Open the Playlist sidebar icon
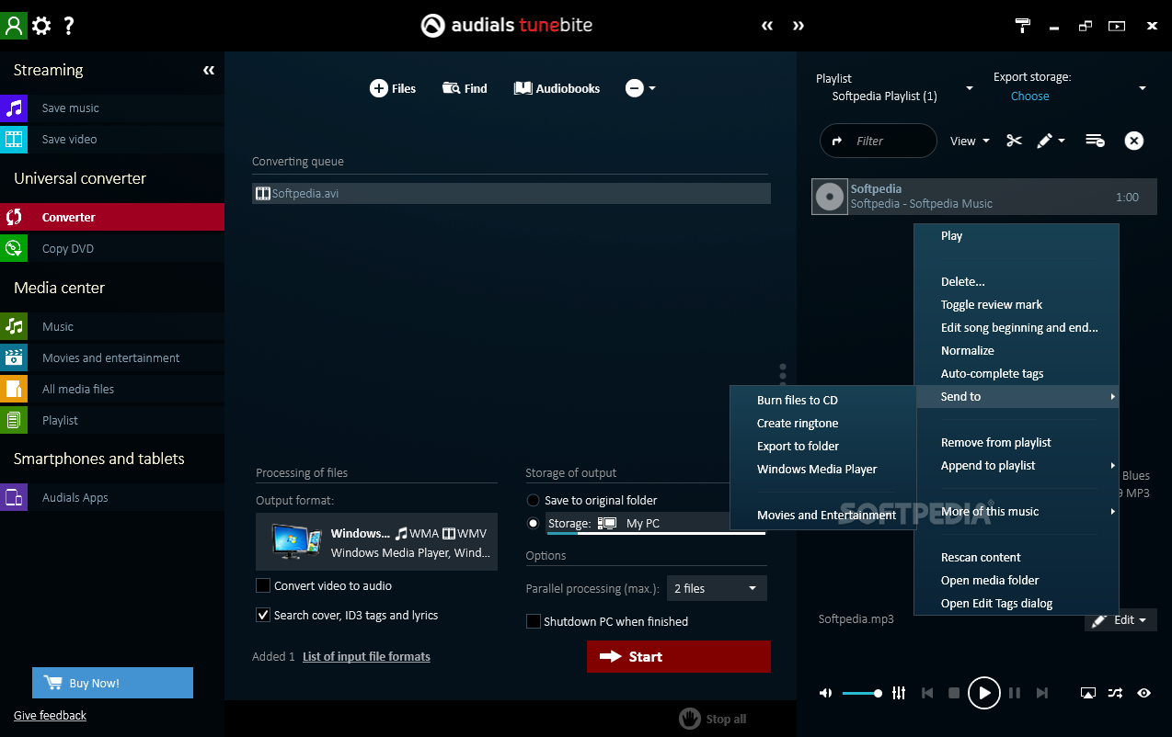Viewport: 1172px width, 737px height. (x=14, y=420)
